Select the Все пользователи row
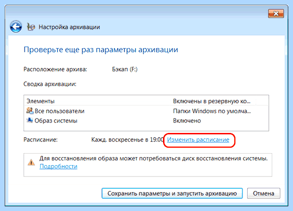293x211 pixels. tap(146, 111)
